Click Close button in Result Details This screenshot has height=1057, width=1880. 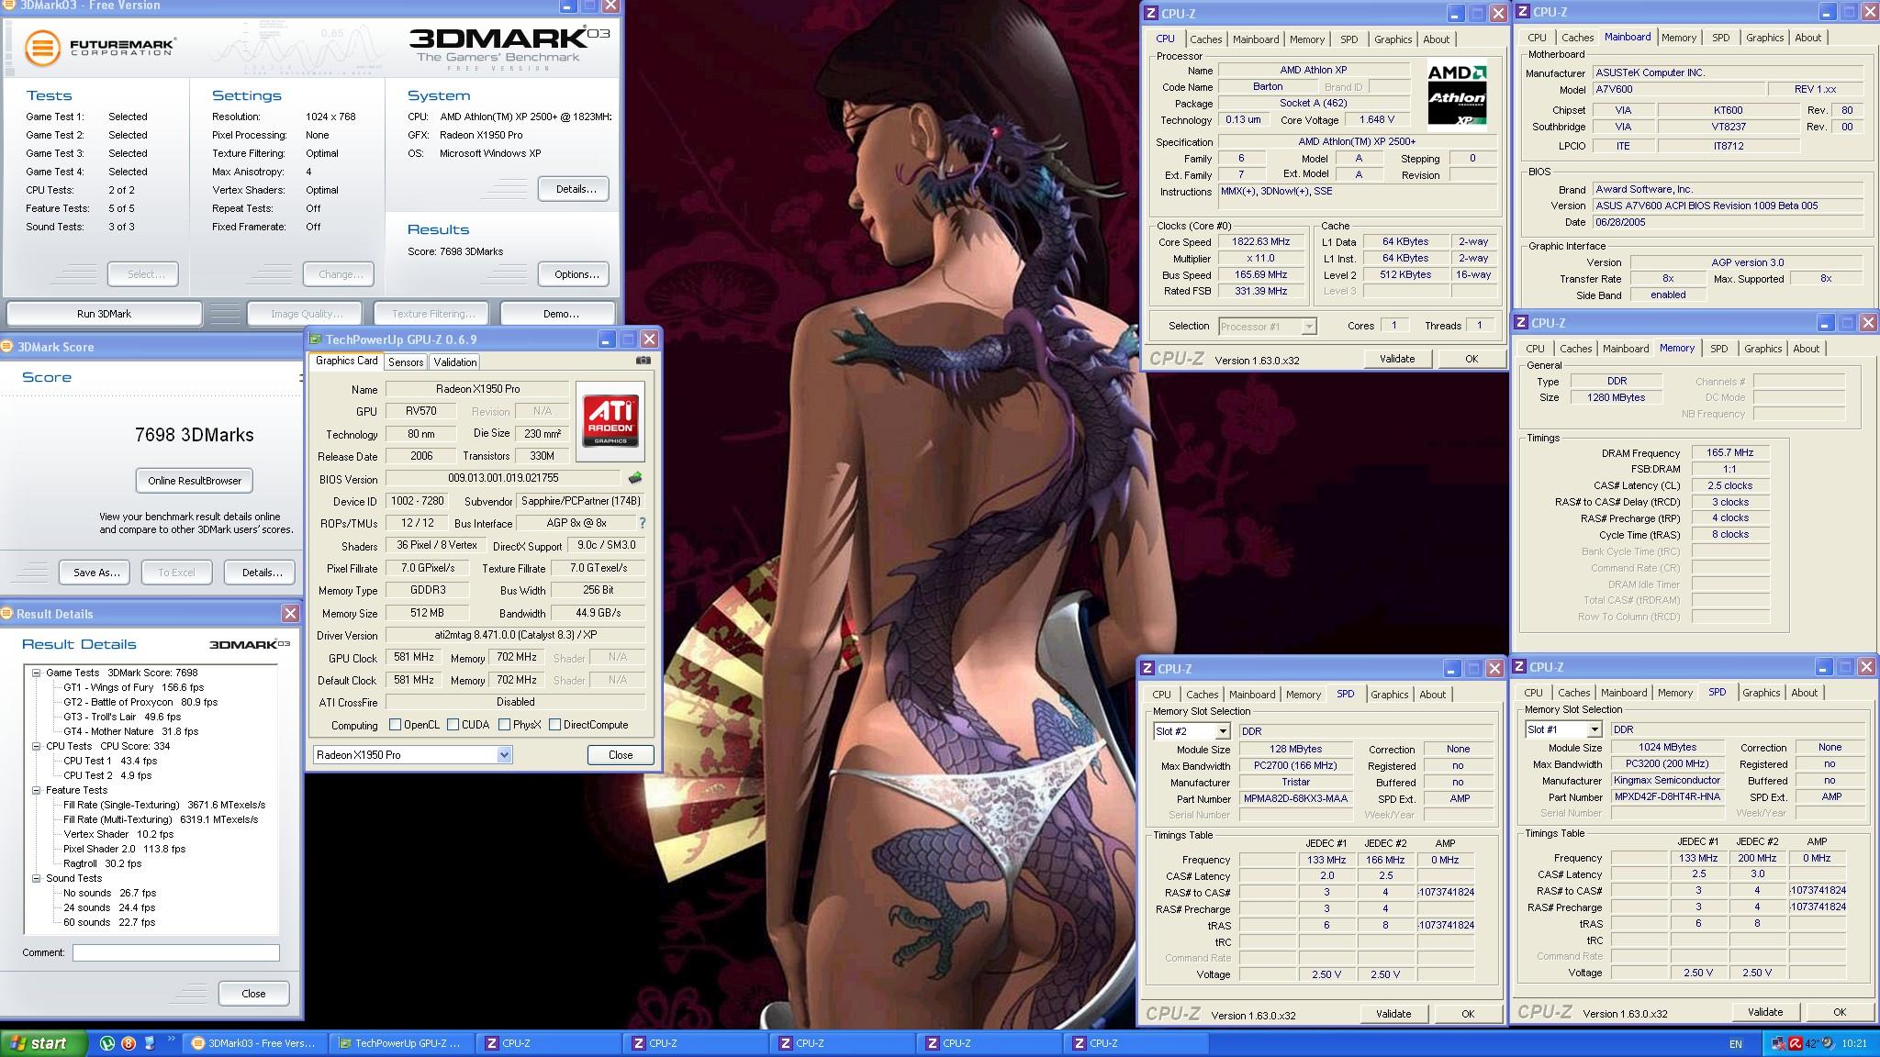[253, 994]
